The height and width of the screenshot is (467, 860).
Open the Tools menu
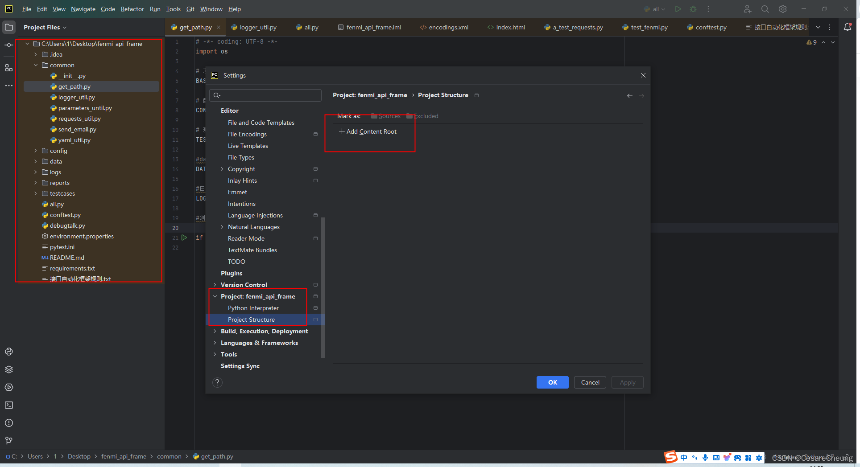173,9
